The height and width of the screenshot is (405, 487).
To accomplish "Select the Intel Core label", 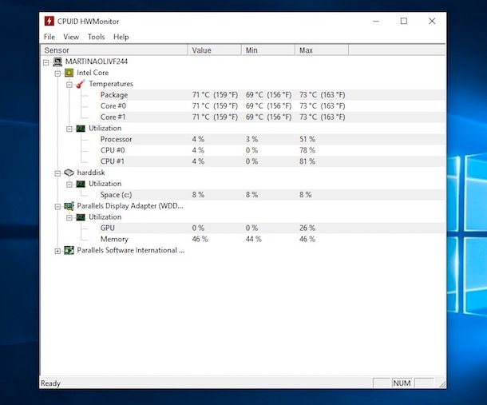I will (x=93, y=73).
